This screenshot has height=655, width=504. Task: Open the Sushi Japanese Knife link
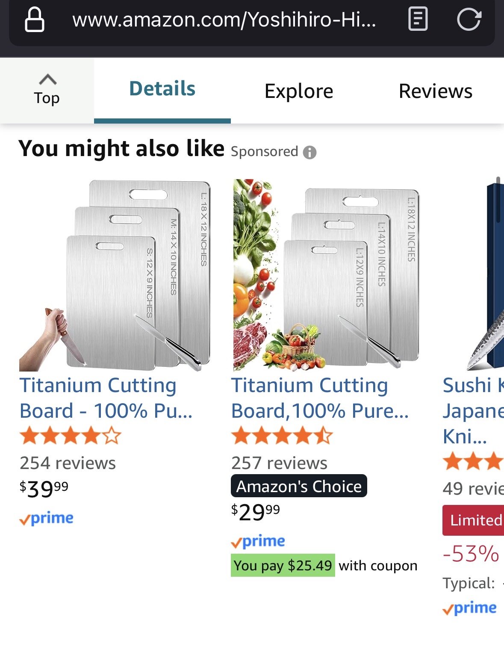473,410
